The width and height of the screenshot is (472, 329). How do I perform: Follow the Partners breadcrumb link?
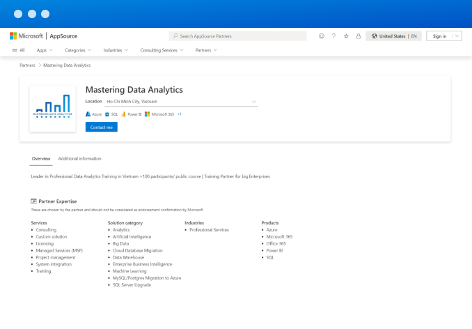click(27, 66)
